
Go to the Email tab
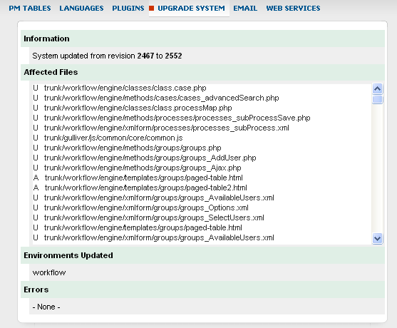(245, 9)
